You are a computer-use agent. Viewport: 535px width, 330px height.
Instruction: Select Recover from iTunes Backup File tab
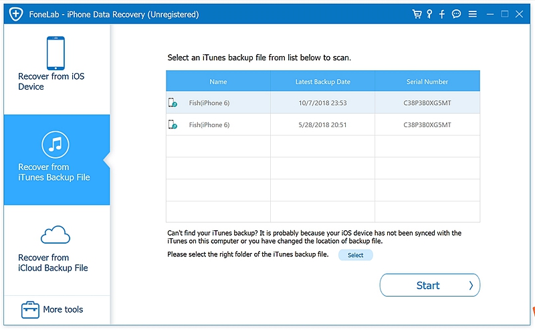click(57, 160)
